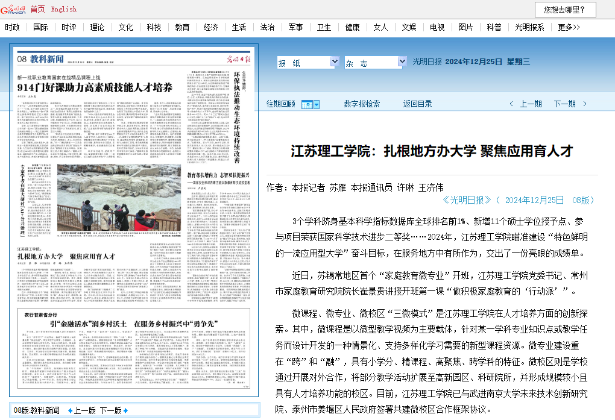Open the 914门好课 headline on page
Image resolution: width=615 pixels, height=420 pixels.
95,87
